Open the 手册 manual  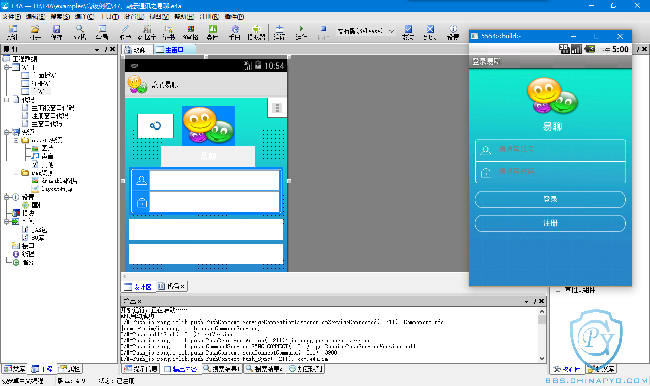[234, 33]
